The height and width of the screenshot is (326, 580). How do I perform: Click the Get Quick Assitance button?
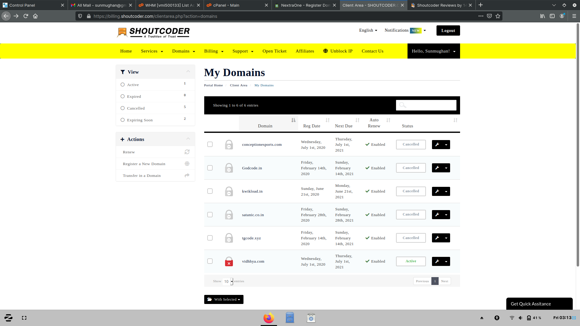tap(539, 304)
